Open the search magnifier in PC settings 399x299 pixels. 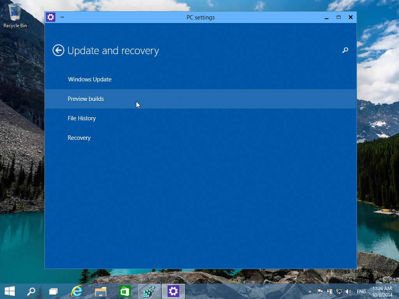click(345, 50)
